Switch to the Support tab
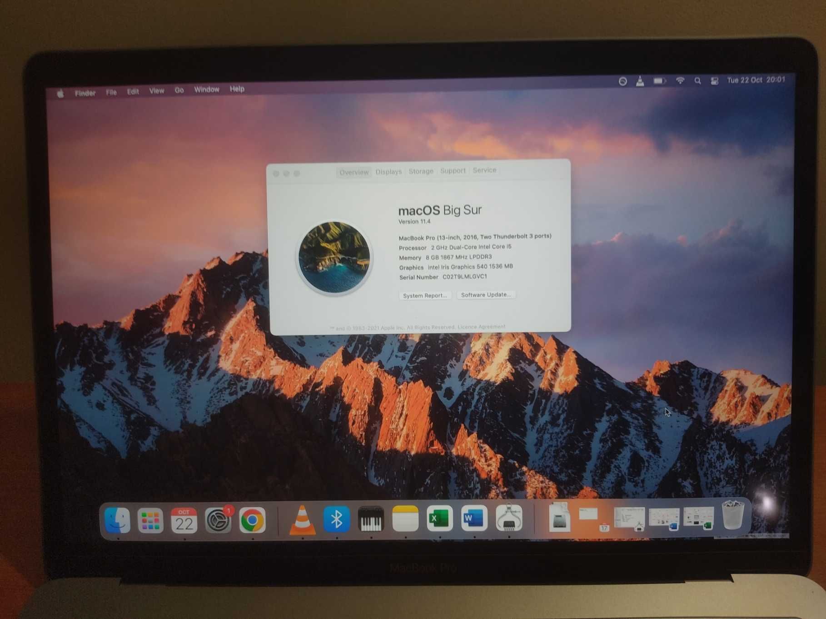This screenshot has width=826, height=619. pos(453,171)
